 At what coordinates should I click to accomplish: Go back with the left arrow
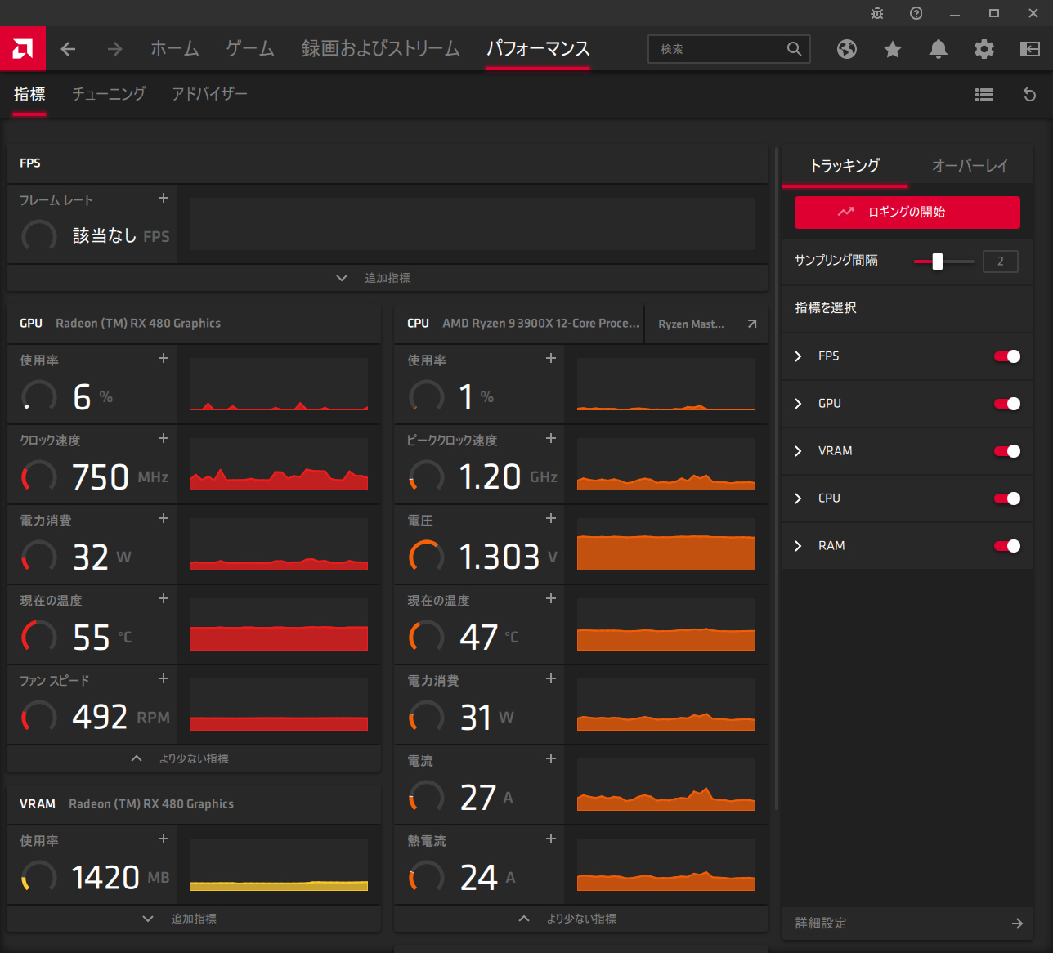tap(68, 49)
